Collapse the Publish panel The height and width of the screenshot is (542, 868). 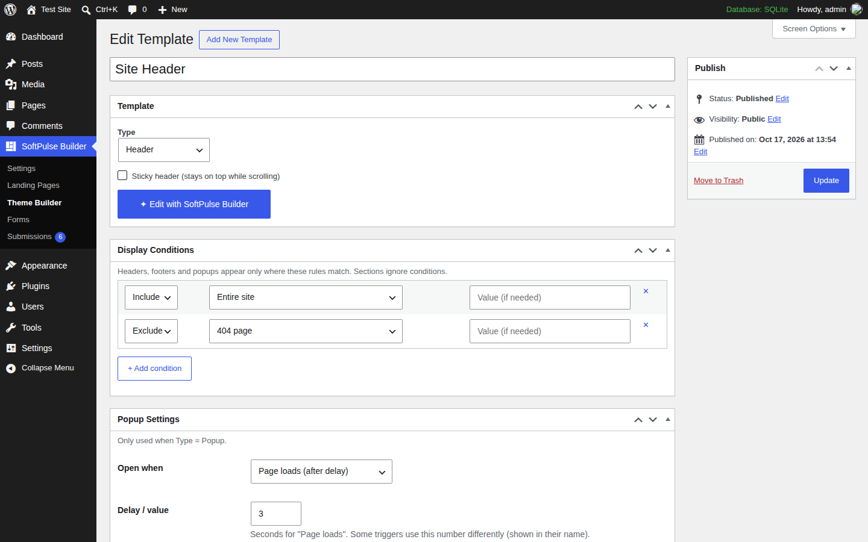pyautogui.click(x=849, y=68)
